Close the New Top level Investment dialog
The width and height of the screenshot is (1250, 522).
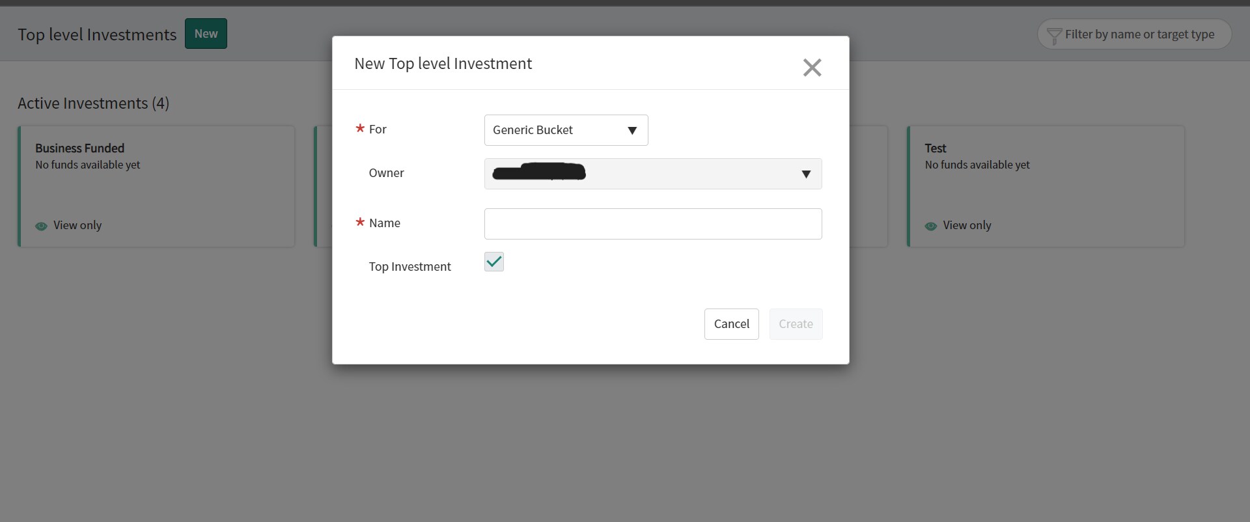(812, 67)
